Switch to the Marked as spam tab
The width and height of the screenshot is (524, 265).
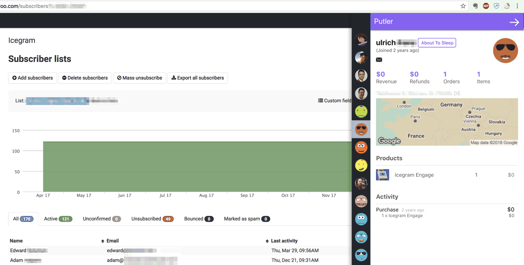[247, 219]
